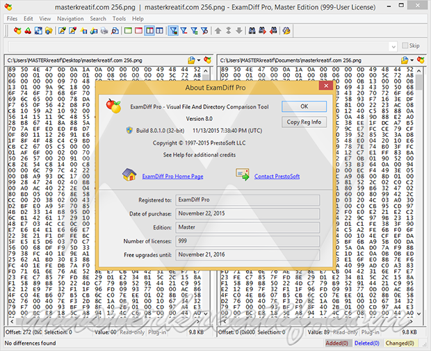Follow the ExamDiff Pro Home Page link
The width and height of the screenshot is (431, 351).
(x=172, y=177)
